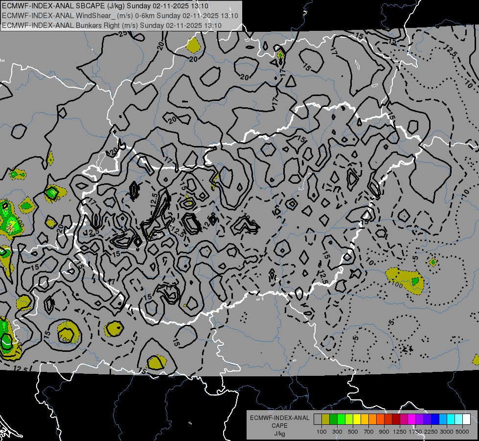Click the CAPE label in the legend
This screenshot has height=441, width=479.
(x=279, y=426)
